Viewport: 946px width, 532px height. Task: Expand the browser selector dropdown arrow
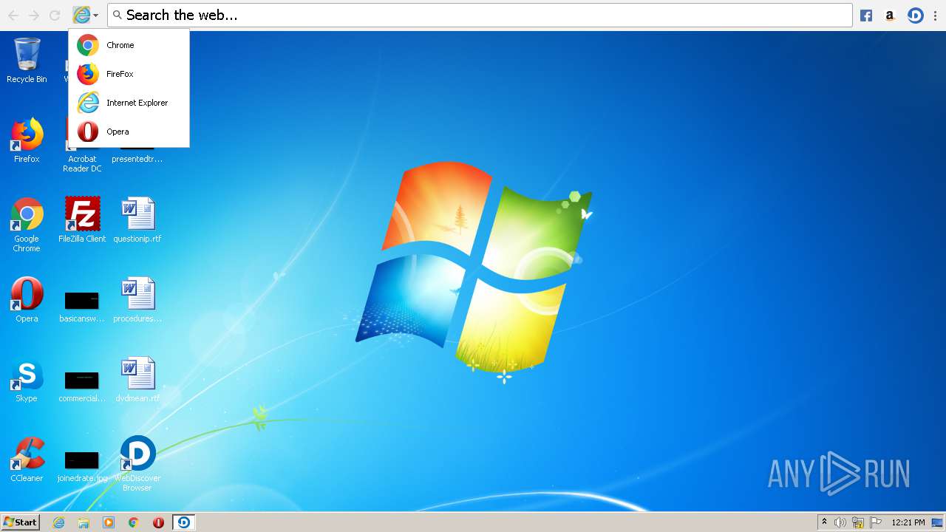coord(95,16)
